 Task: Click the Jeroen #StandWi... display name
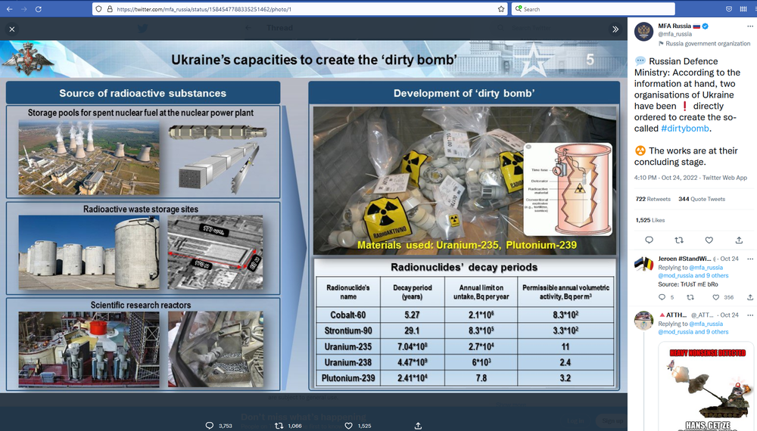684,259
